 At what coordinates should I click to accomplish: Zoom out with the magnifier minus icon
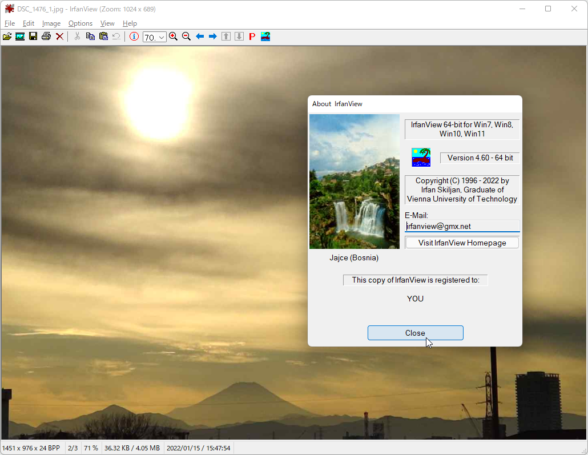point(186,36)
